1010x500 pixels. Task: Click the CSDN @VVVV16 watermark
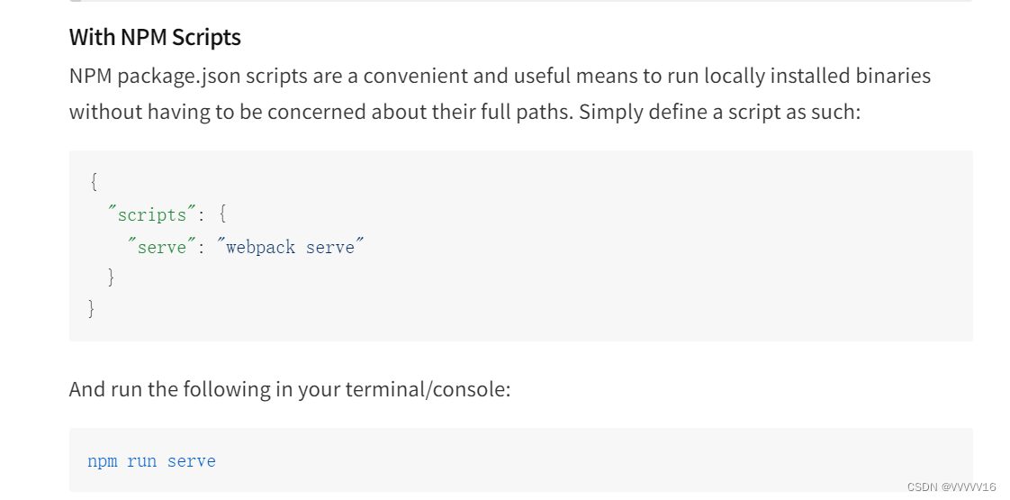coord(951,487)
